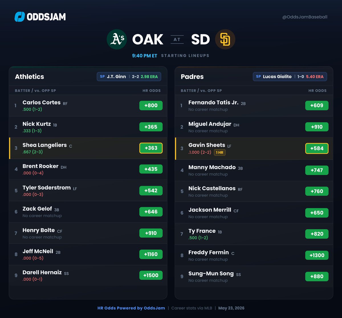Click Sung-Mun Song player name
Screen dimensions: 342x318
(211, 274)
